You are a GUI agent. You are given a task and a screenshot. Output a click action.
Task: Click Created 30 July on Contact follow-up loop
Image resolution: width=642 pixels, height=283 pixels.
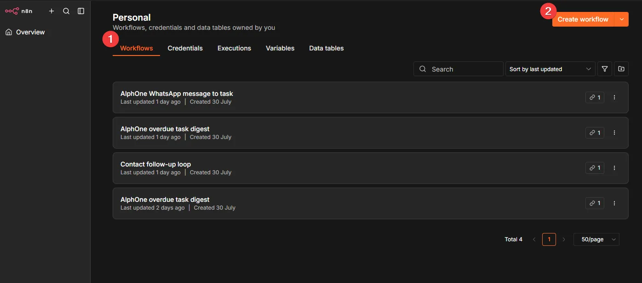(x=211, y=172)
